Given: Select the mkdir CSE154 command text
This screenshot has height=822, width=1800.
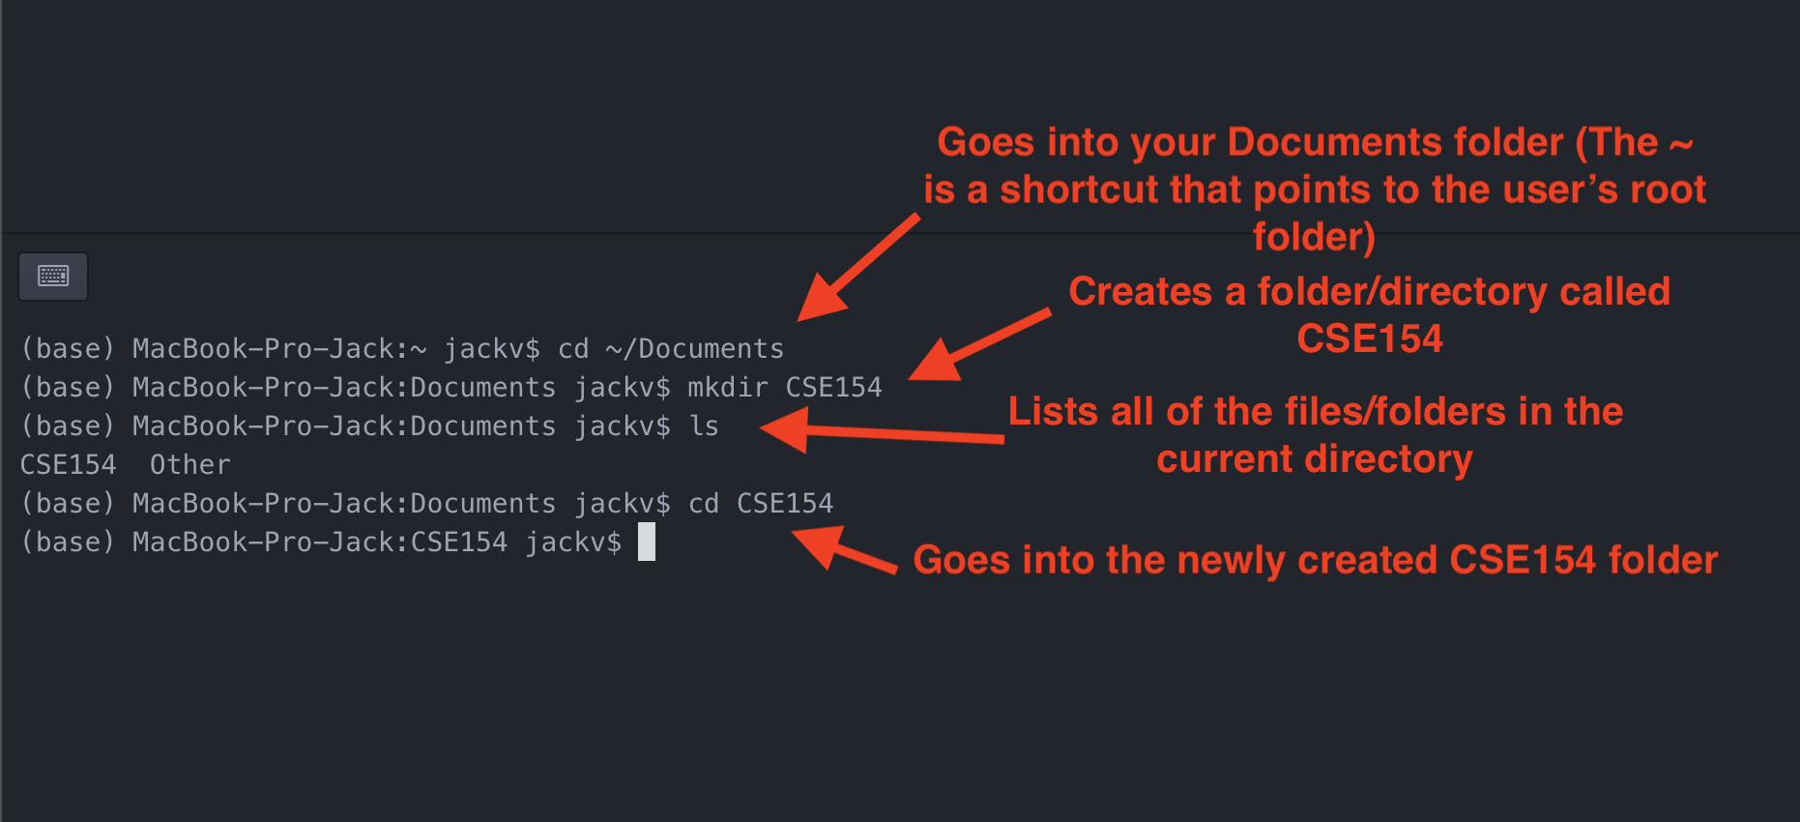Looking at the screenshot, I should click(x=785, y=388).
